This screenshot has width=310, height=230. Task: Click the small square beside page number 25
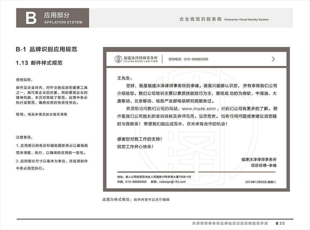277,223
